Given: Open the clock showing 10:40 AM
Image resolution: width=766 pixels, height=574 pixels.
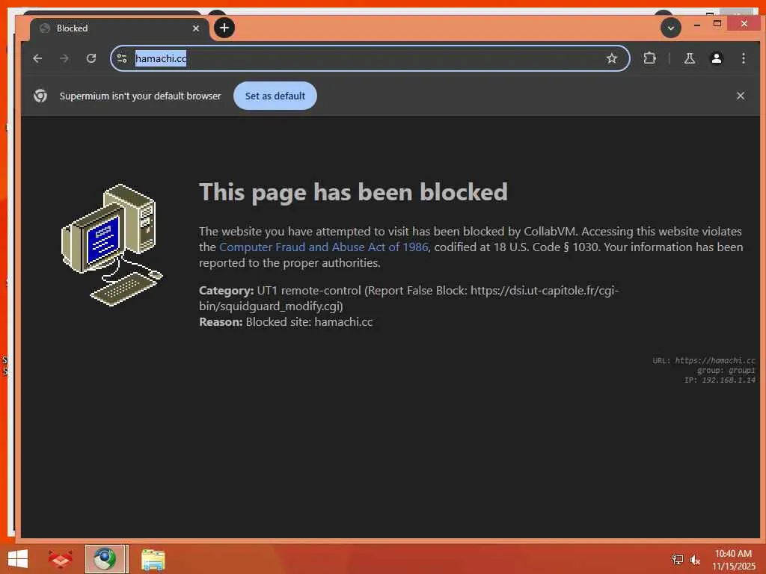Looking at the screenshot, I should 733,560.
